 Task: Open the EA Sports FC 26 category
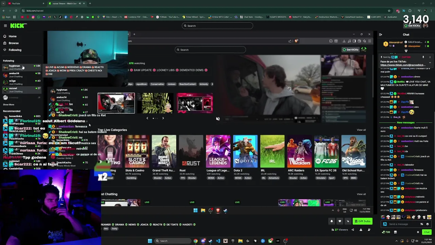pyautogui.click(x=326, y=152)
